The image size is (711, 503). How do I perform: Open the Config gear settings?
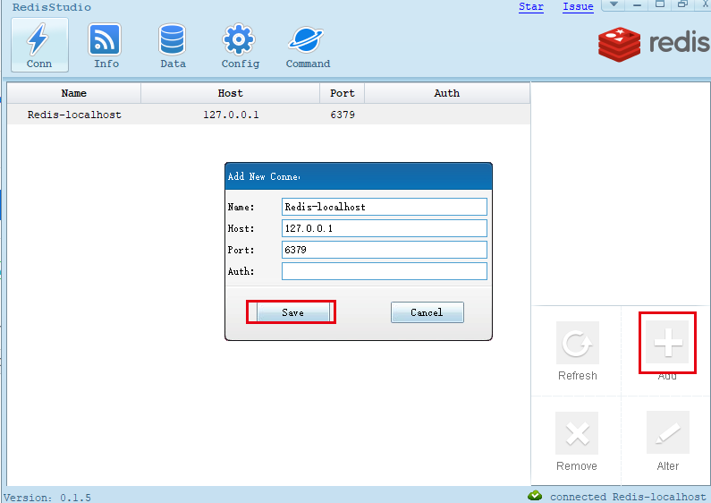coord(240,45)
